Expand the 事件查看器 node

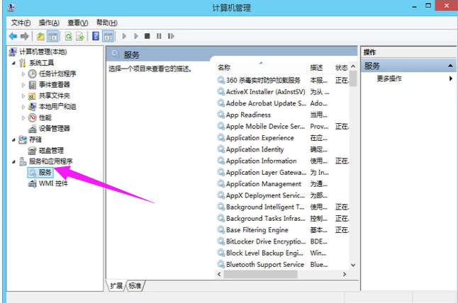tap(23, 84)
